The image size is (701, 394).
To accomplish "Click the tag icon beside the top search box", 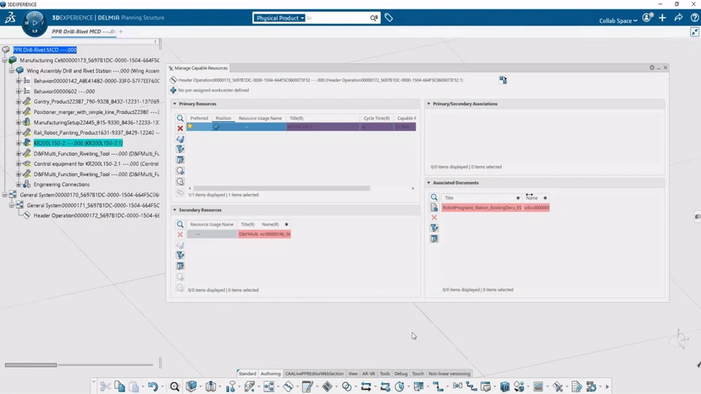I will (389, 18).
